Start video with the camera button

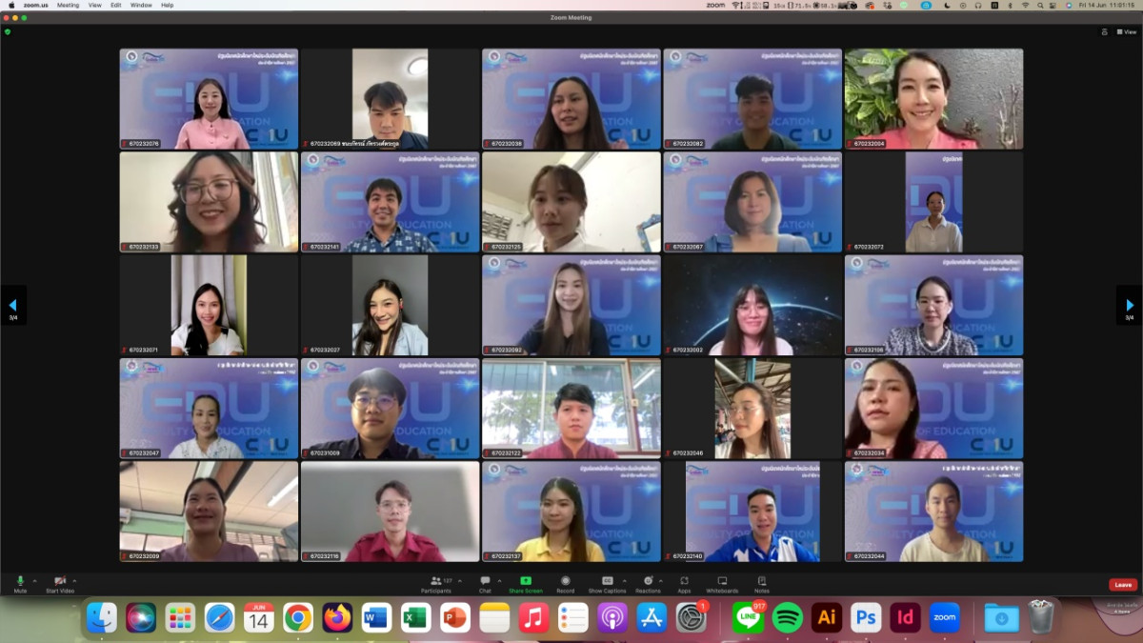click(x=60, y=582)
